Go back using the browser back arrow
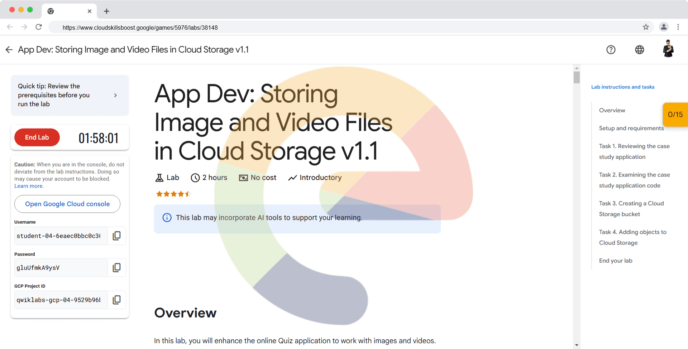 coord(10,27)
